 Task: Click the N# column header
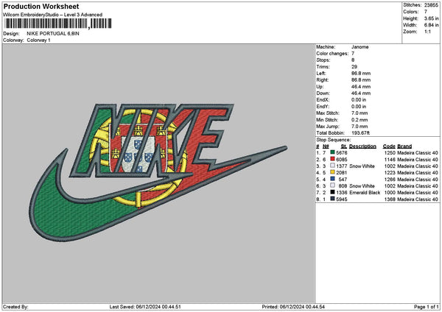click(326, 146)
